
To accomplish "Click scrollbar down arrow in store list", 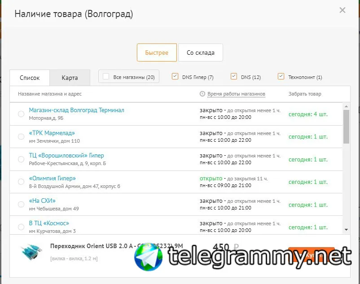I will click(346, 230).
